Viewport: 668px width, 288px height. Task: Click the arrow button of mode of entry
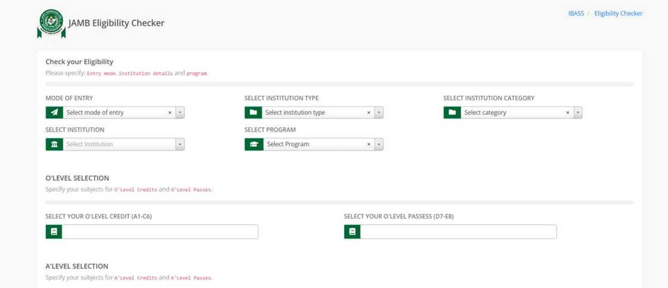click(x=180, y=113)
